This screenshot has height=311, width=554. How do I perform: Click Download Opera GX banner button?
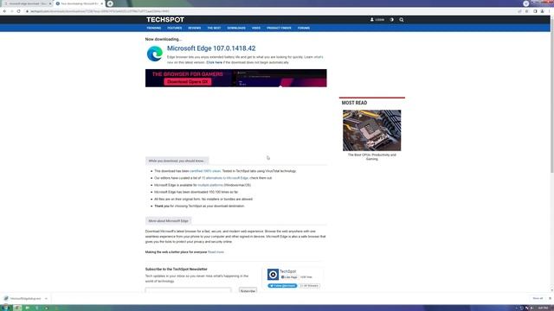coord(188,82)
